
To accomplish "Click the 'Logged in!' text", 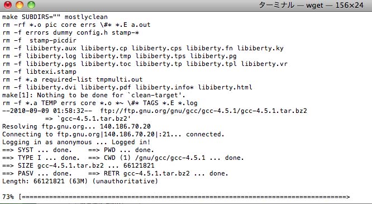I will 131,142.
